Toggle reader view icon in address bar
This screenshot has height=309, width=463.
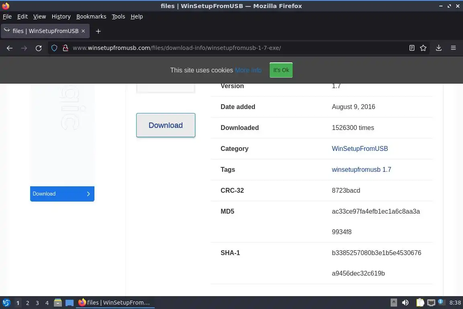tap(412, 48)
